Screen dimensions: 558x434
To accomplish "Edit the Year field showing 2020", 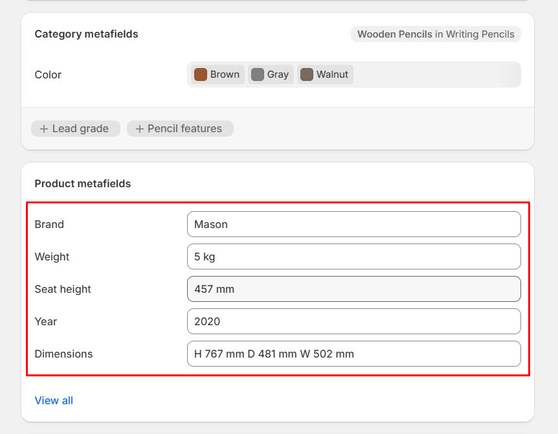I will pyautogui.click(x=353, y=321).
